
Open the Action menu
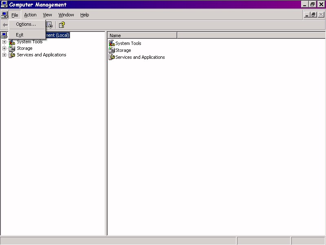point(30,15)
